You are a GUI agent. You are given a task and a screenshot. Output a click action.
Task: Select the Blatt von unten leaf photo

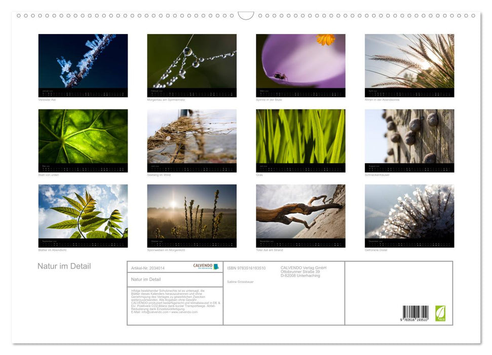84,141
